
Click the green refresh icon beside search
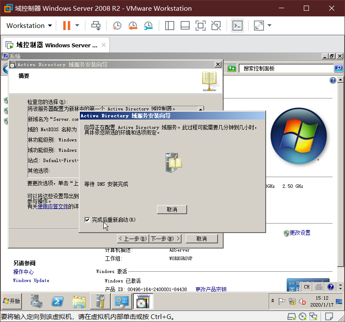[x=232, y=68]
